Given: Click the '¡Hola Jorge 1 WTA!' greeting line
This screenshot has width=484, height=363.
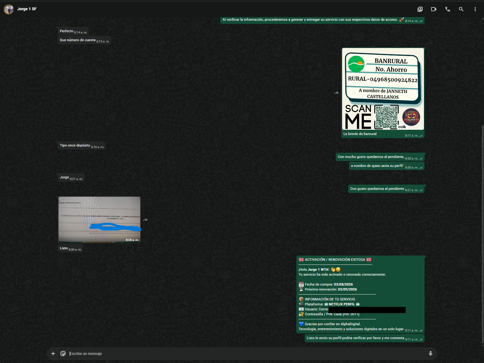Looking at the screenshot, I should [x=320, y=269].
